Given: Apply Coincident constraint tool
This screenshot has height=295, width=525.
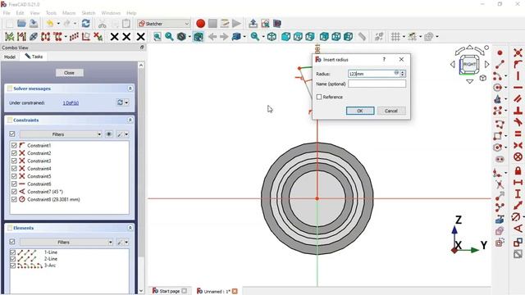Looking at the screenshot, I should click(518, 52).
